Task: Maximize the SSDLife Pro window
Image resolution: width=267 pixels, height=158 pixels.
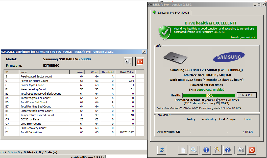Action: (x=259, y=5)
